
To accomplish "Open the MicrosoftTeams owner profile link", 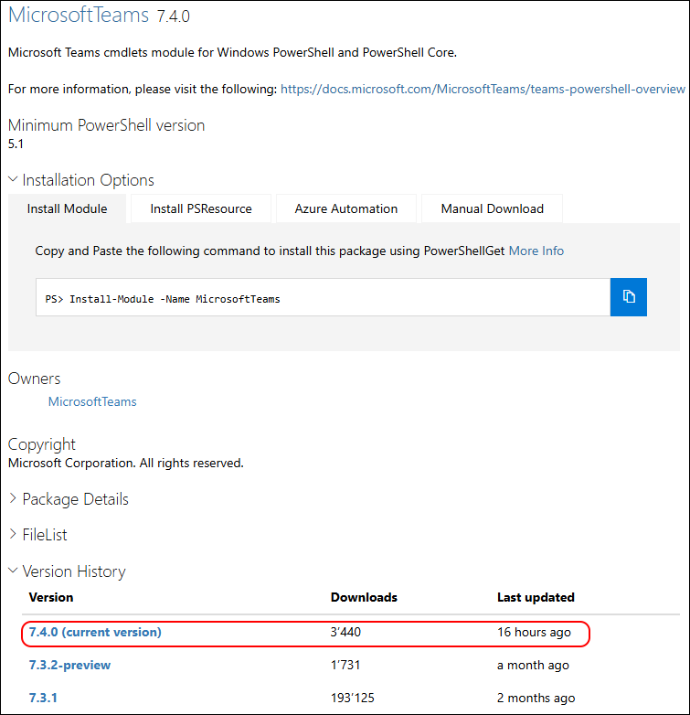I will point(92,401).
